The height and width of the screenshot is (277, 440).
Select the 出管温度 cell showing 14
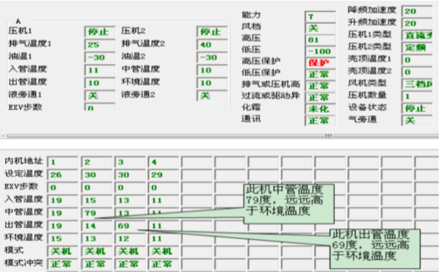[x=97, y=226]
